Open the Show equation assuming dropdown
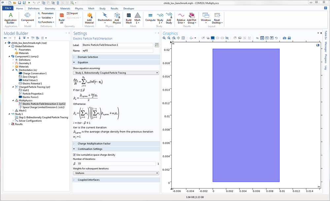330x201 pixels. [x=116, y=73]
